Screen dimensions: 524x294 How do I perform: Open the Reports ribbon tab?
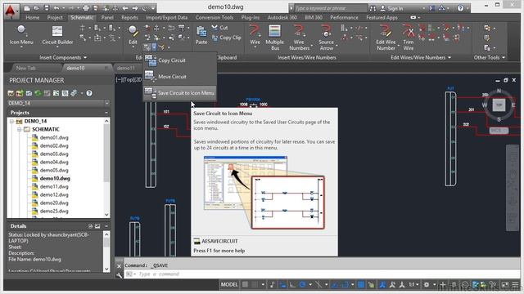pyautogui.click(x=129, y=18)
